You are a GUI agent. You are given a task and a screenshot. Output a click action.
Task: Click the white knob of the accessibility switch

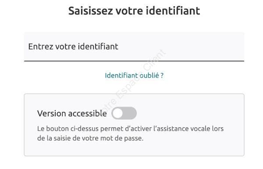click(x=117, y=113)
